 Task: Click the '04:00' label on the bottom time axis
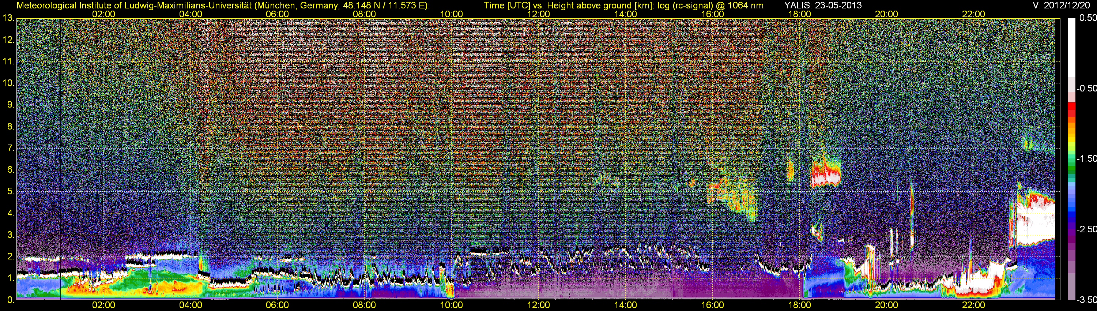tap(191, 305)
